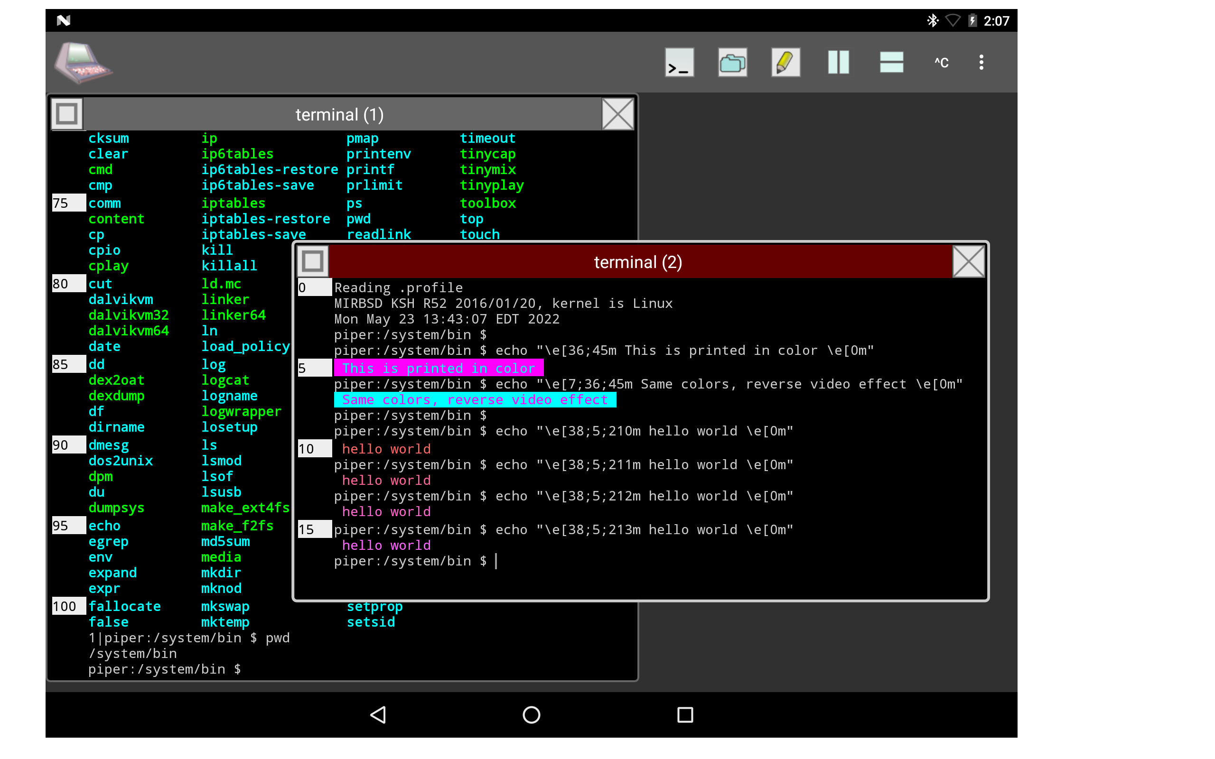Open a new terminal window
This screenshot has width=1215, height=759.
(x=679, y=62)
